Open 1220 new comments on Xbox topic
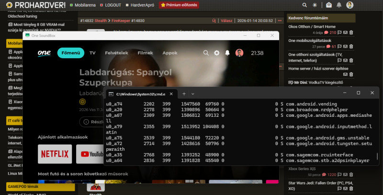The width and height of the screenshot is (383, 195). [329, 174]
